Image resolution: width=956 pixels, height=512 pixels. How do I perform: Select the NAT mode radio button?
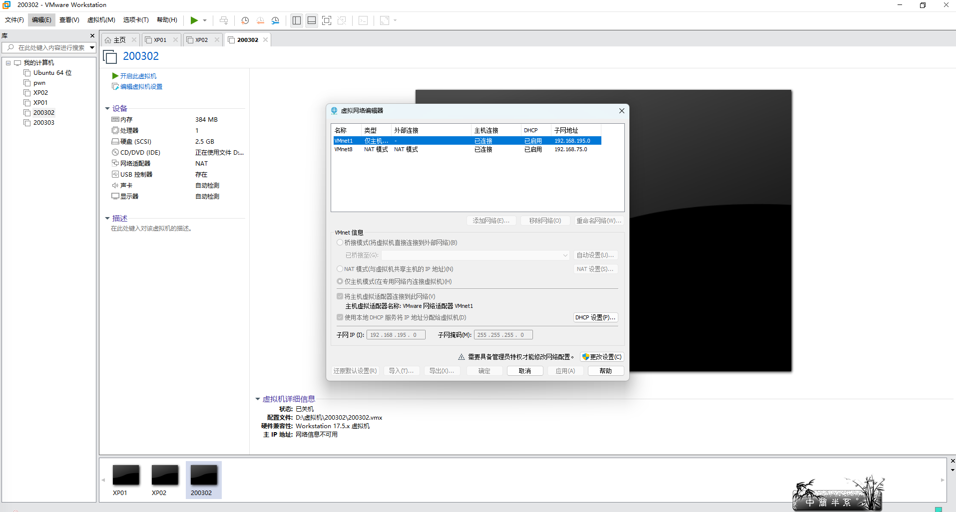[x=340, y=269]
